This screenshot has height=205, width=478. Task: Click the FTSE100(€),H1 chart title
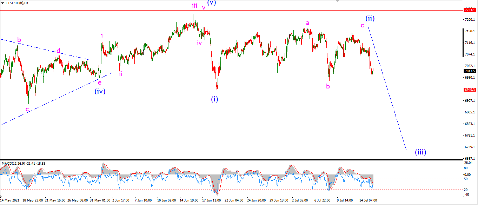(x=17, y=3)
